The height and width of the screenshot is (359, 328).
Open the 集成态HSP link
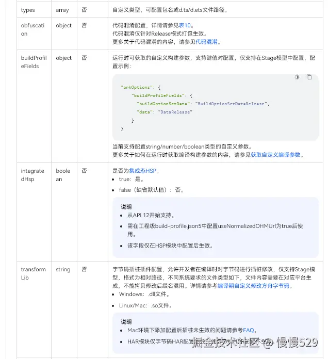coord(143,171)
